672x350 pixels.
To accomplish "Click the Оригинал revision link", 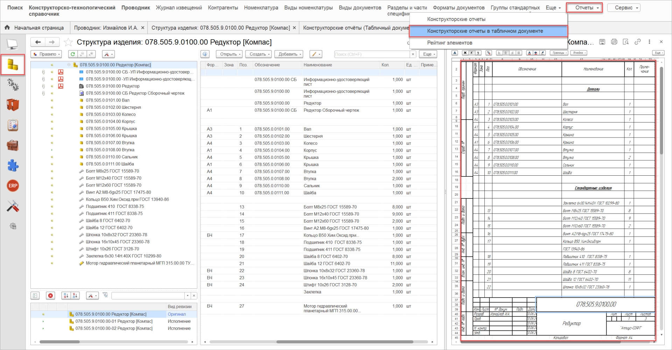I will (x=177, y=314).
